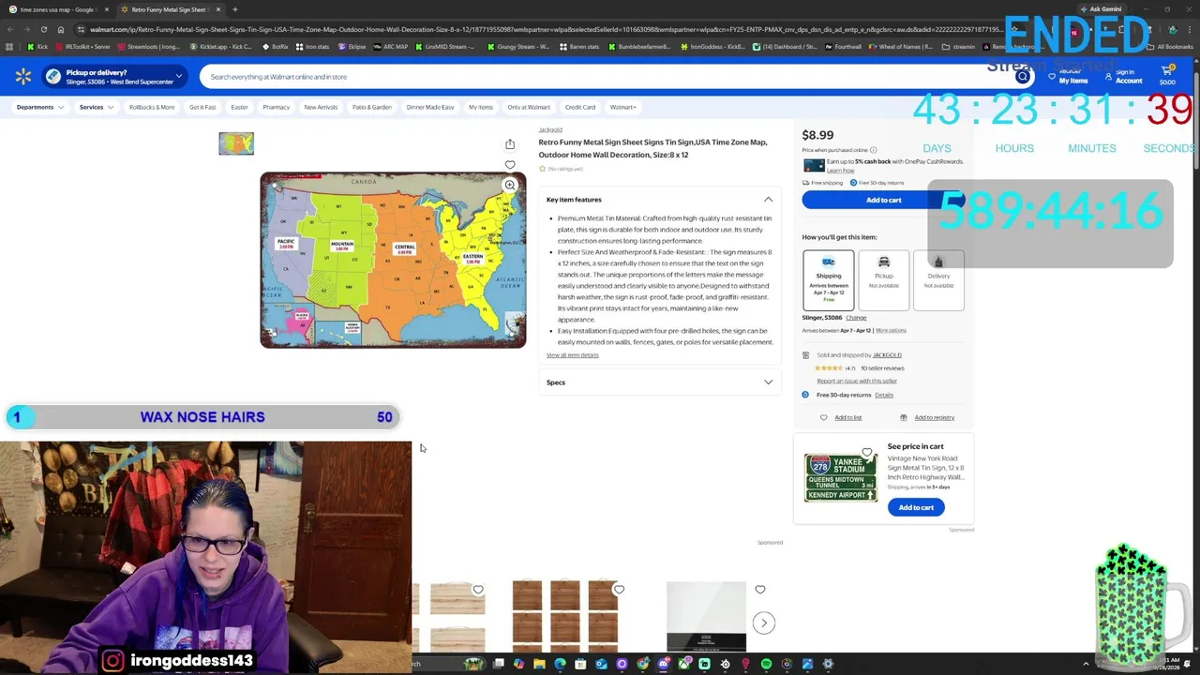1200x675 pixels.
Task: Open the 30-day returns Details link
Action: [x=884, y=395]
